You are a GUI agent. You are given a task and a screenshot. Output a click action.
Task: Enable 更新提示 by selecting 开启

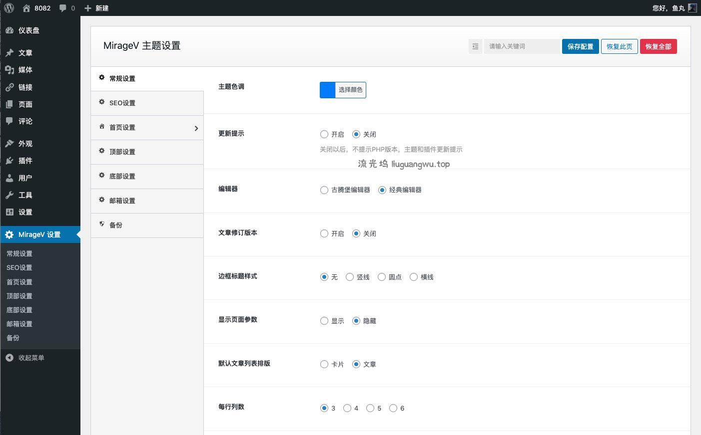[x=324, y=134]
